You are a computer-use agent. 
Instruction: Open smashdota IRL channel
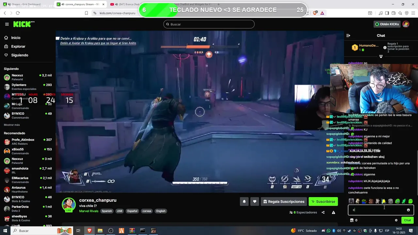click(x=28, y=170)
